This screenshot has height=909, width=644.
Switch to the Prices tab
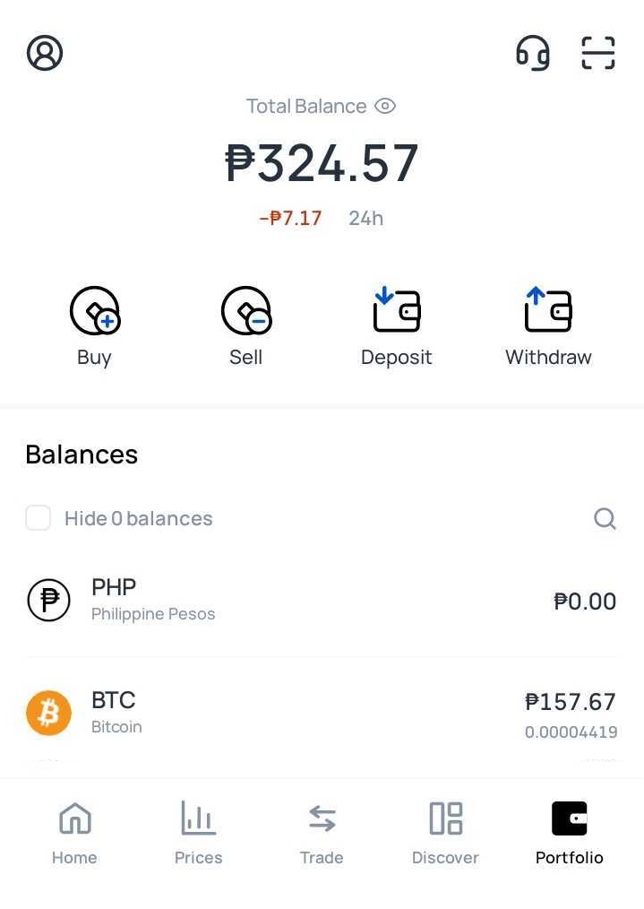(x=198, y=832)
